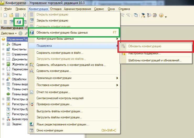Open the Администрирование menu
This screenshot has height=138, width=194.
click(77, 9)
